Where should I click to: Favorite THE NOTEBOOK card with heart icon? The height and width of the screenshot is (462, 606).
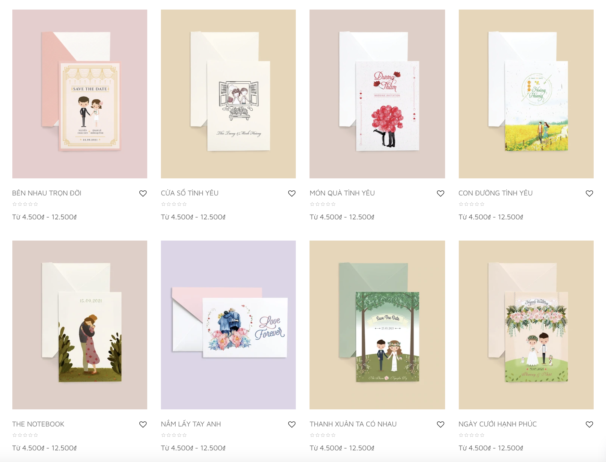pyautogui.click(x=143, y=424)
